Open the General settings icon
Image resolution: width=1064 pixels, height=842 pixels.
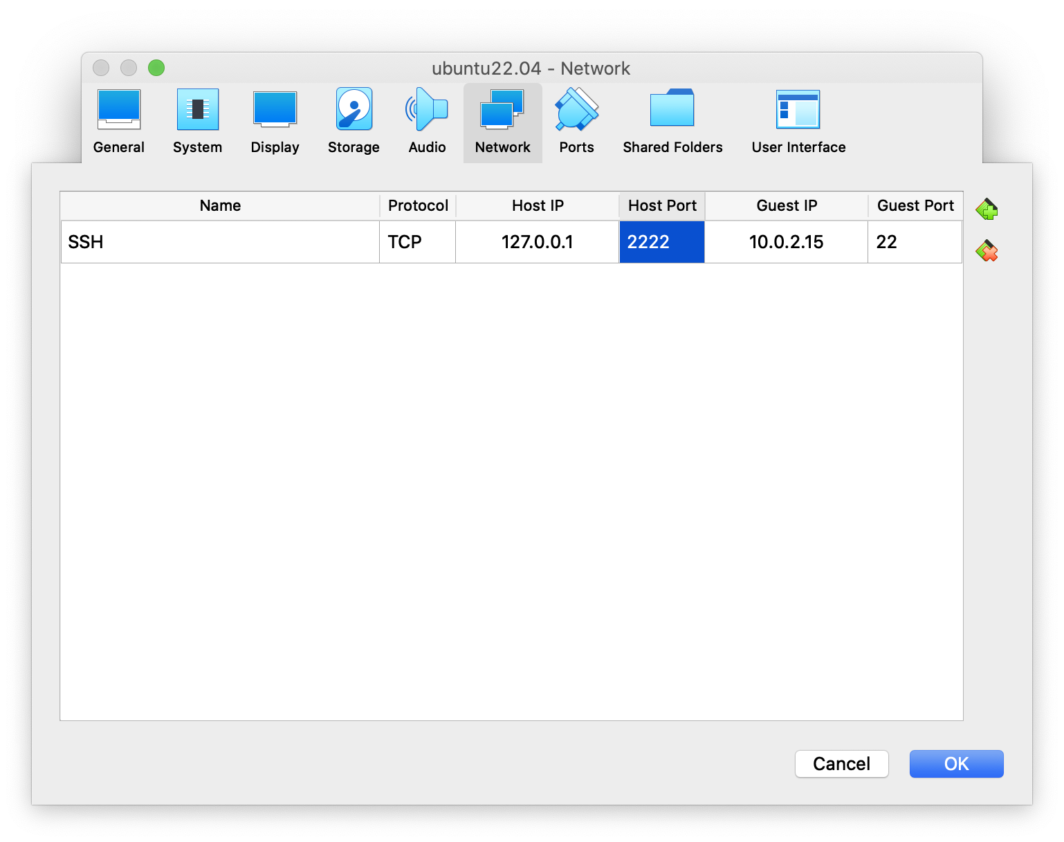click(x=119, y=122)
